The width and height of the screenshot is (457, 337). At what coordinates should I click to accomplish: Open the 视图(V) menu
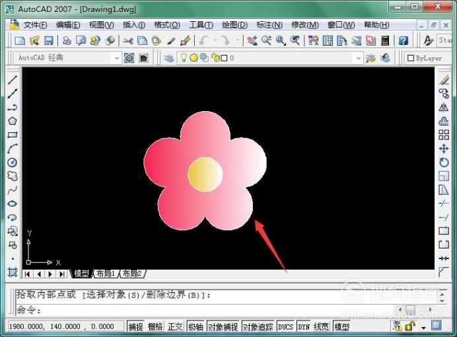tap(102, 25)
